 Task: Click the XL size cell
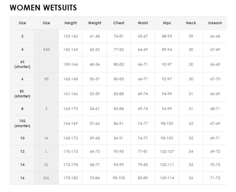click(46, 165)
